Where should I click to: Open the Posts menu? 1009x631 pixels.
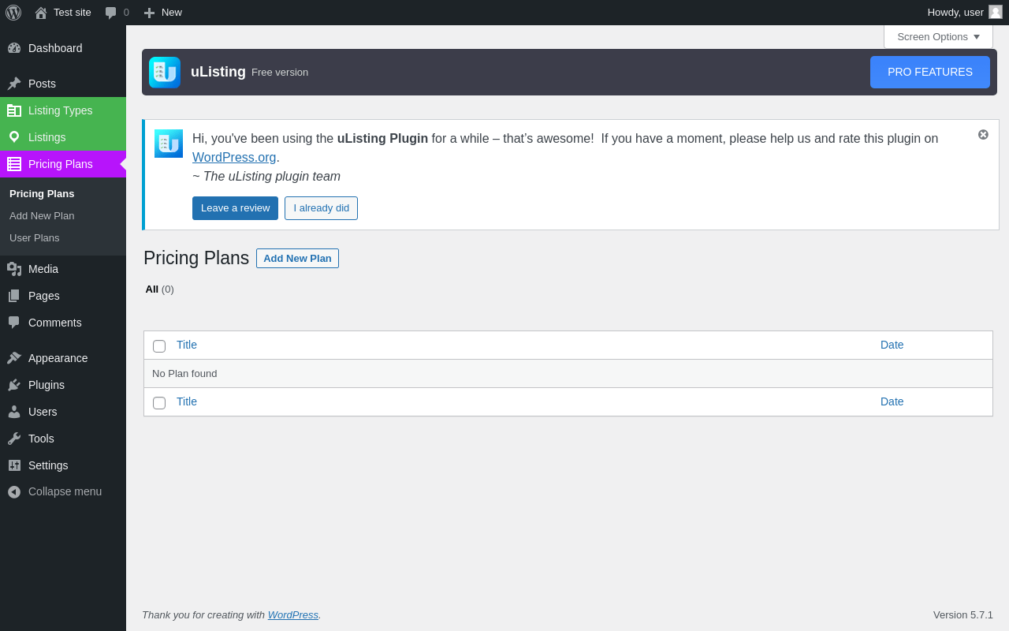[63, 84]
